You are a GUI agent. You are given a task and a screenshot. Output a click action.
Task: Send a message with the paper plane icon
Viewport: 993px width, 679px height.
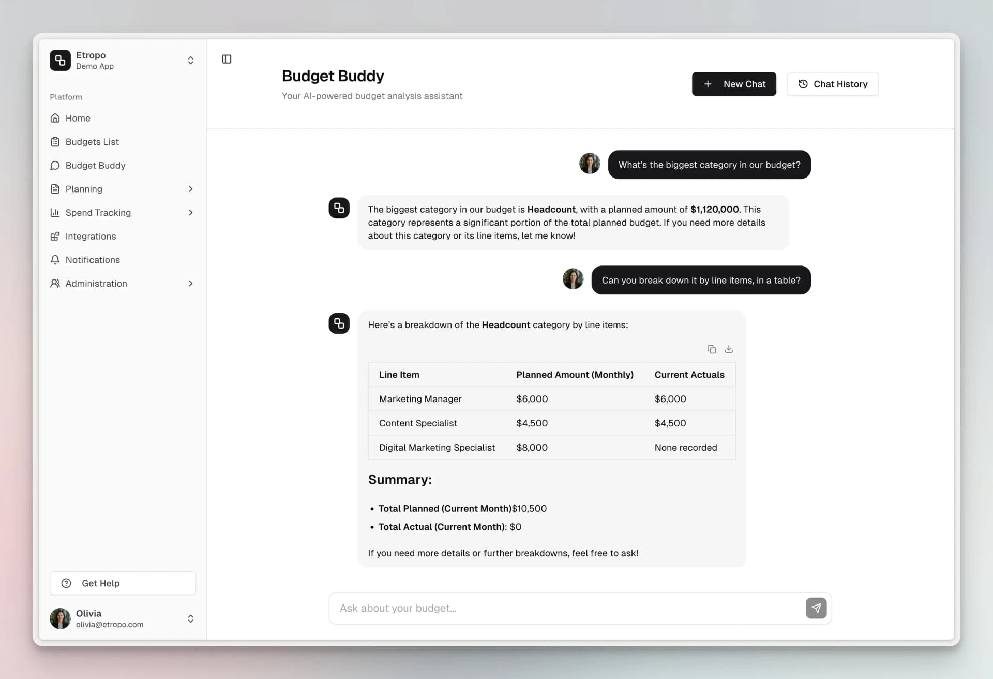[816, 608]
